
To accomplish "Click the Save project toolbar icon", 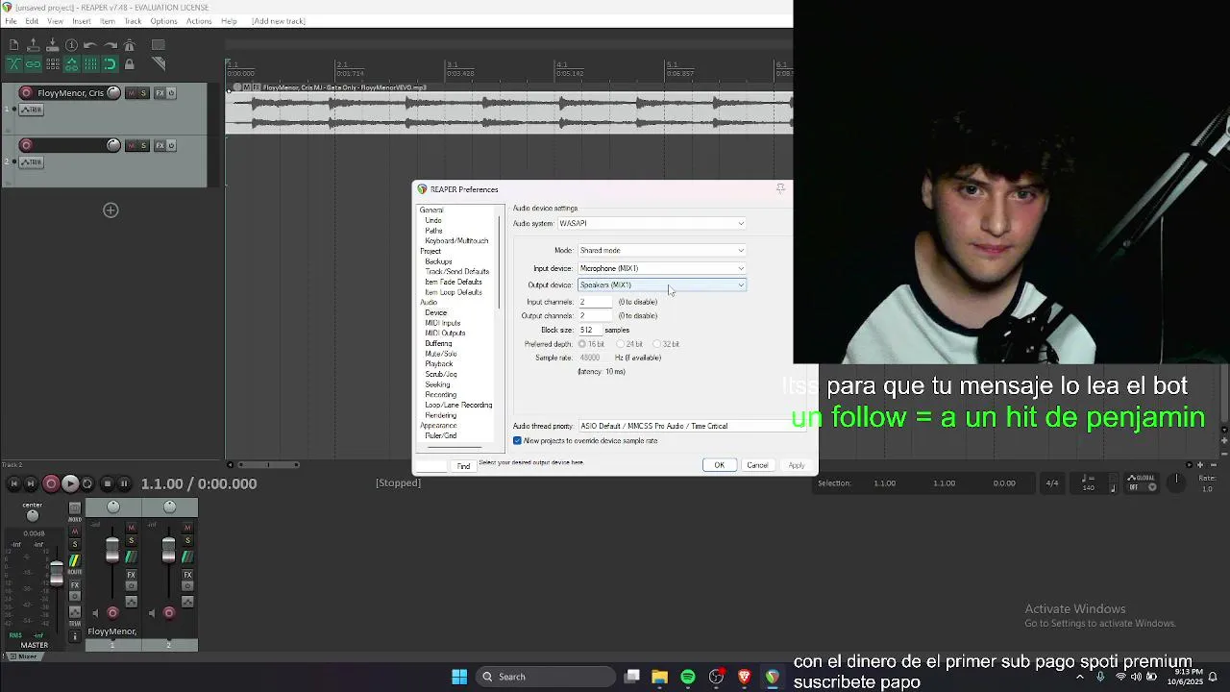I will tap(52, 45).
